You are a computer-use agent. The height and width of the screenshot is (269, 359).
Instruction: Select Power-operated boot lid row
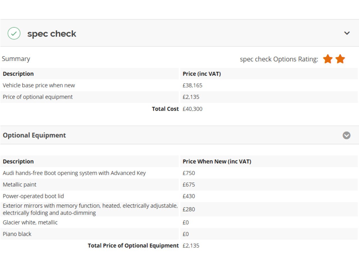179,196
